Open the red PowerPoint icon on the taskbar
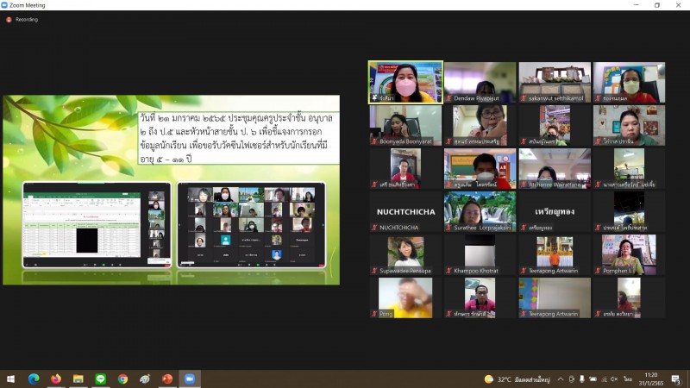 click(167, 379)
